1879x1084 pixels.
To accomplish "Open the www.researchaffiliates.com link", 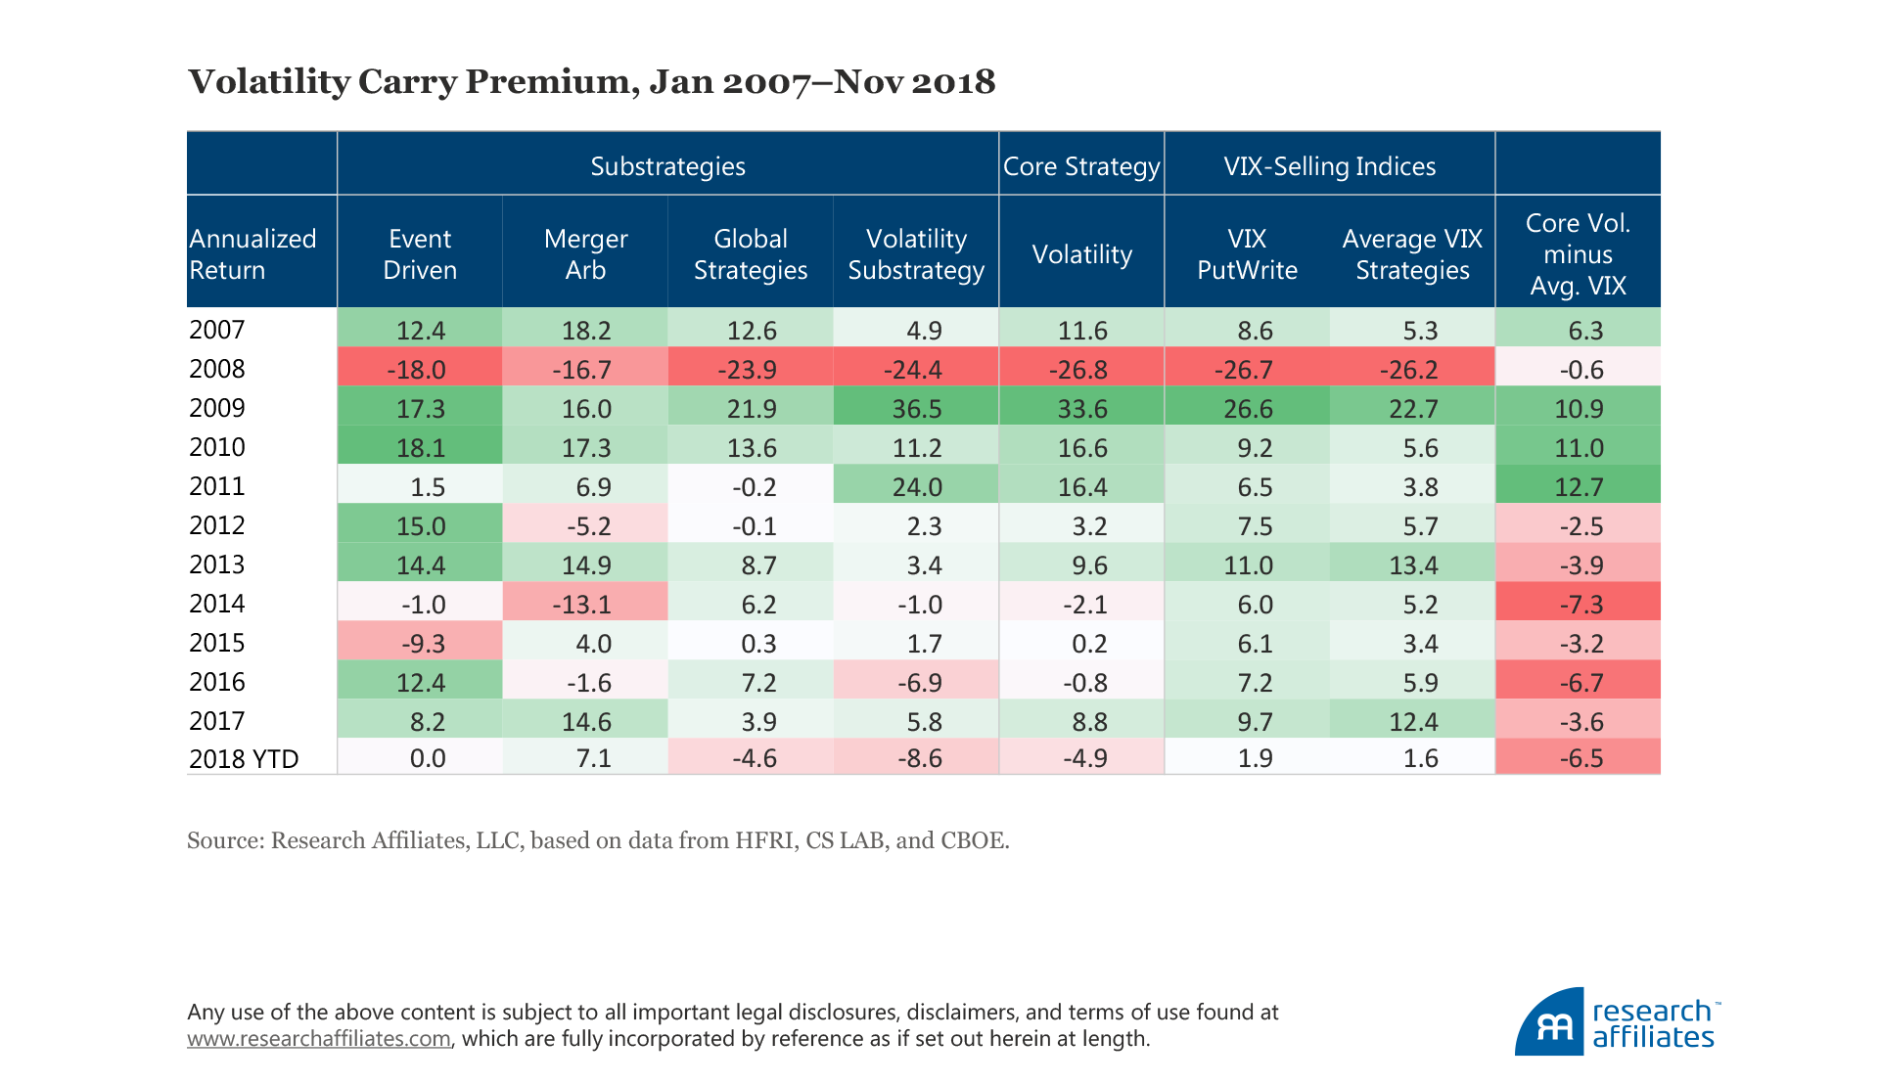I will point(319,1039).
